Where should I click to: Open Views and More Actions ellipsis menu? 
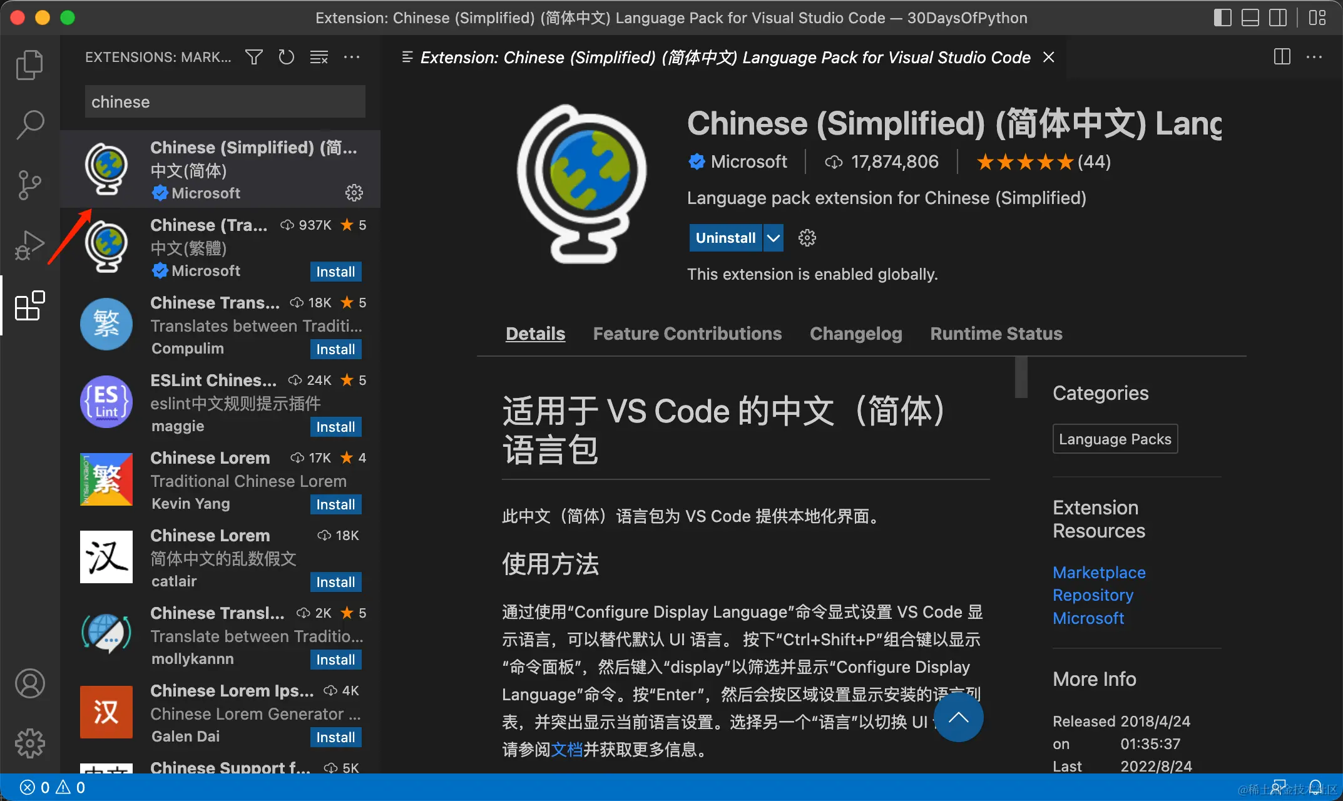(352, 58)
